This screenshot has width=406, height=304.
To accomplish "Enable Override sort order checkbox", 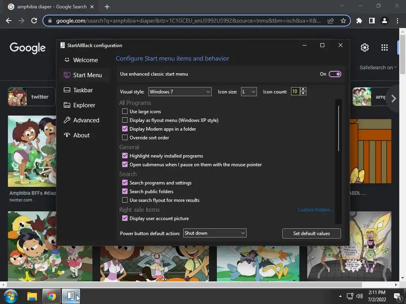I will (x=125, y=137).
